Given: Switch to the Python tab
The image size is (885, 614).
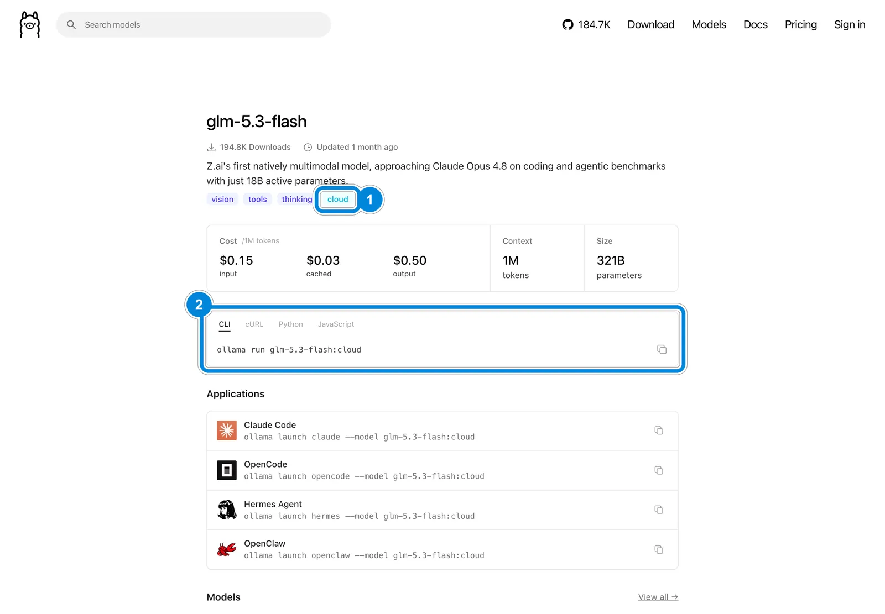Looking at the screenshot, I should (291, 324).
